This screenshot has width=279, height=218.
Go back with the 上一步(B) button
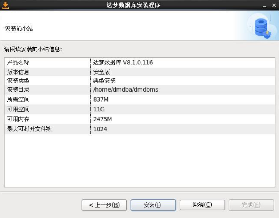(104, 205)
